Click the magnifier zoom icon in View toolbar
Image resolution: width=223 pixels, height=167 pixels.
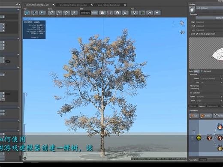pyautogui.click(x=42, y=13)
